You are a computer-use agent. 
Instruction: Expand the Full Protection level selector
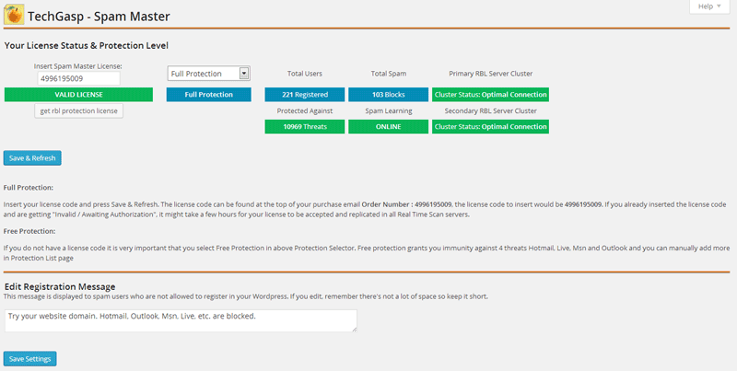click(208, 73)
